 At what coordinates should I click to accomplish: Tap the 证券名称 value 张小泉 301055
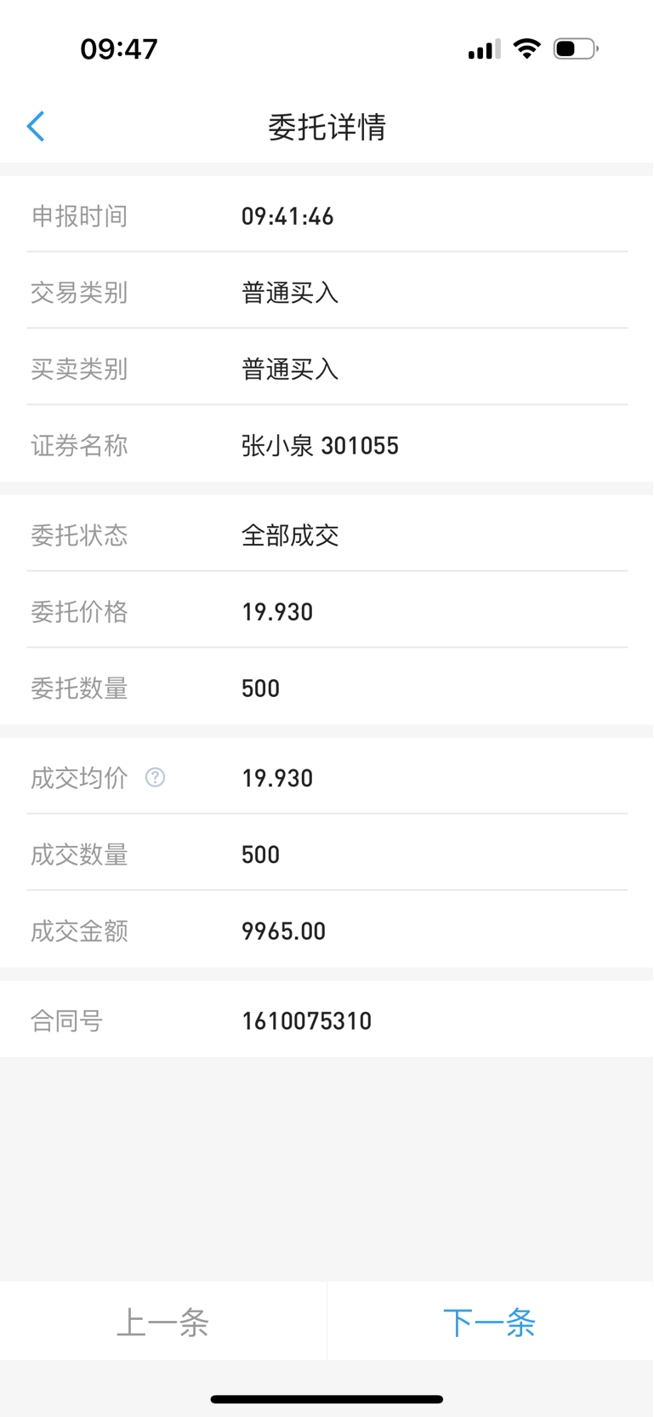click(x=320, y=446)
